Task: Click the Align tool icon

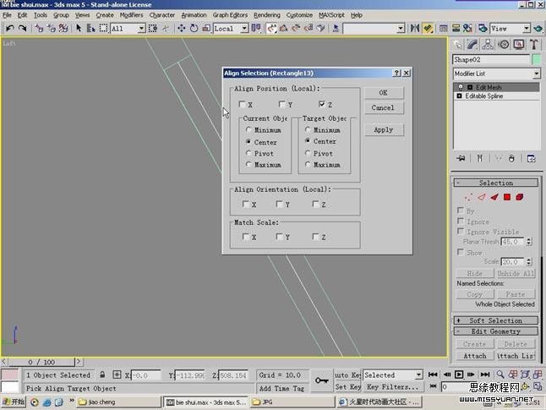Action: (x=428, y=28)
